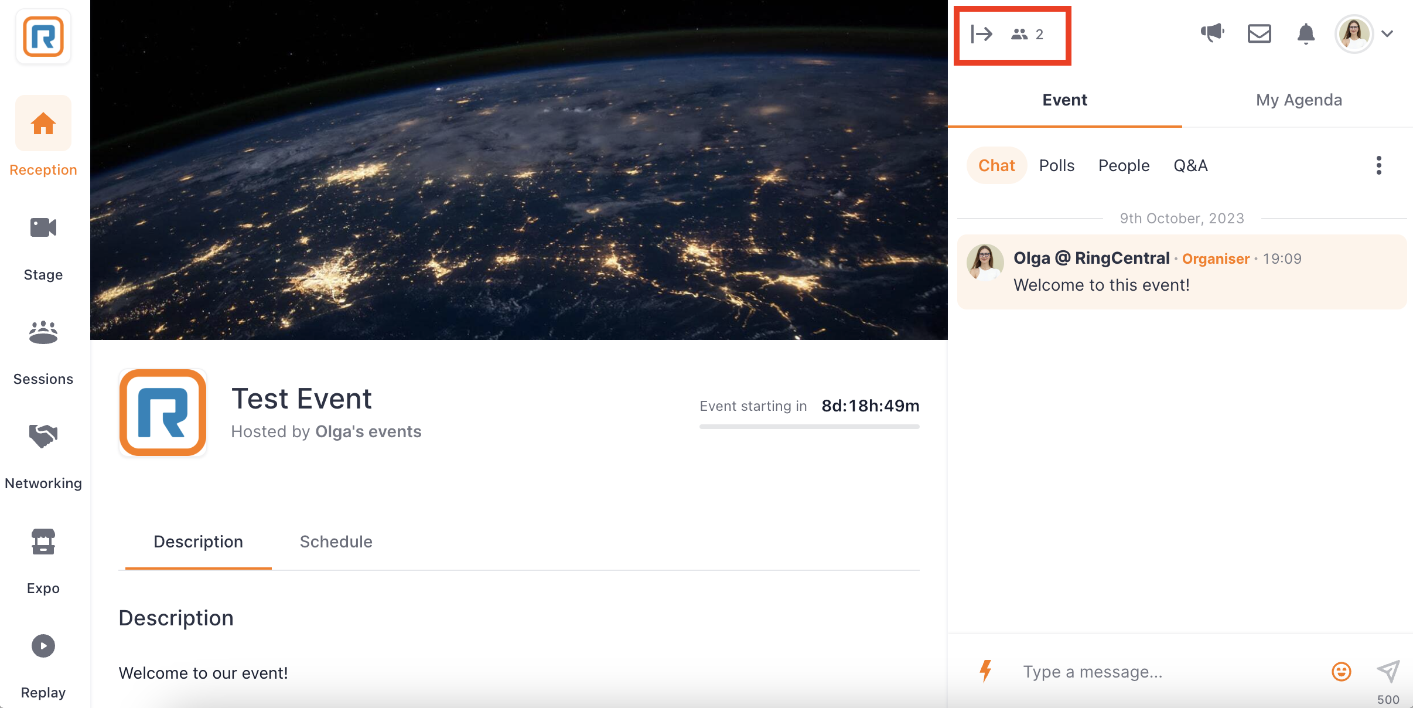Click the RingCentral logo in the sidebar
This screenshot has height=708, width=1413.
coord(43,36)
